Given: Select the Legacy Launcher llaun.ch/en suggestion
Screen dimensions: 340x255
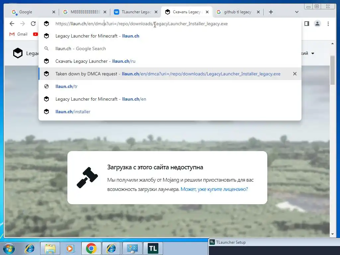Looking at the screenshot, I should coord(170,99).
